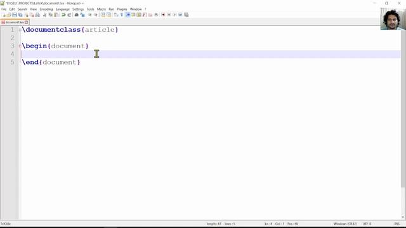Click line number 5 in the margin
This screenshot has height=228, width=406.
13,62
